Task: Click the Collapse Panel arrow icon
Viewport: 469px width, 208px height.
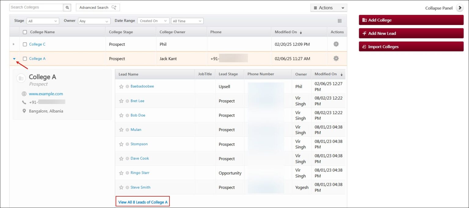Action: tap(460, 8)
